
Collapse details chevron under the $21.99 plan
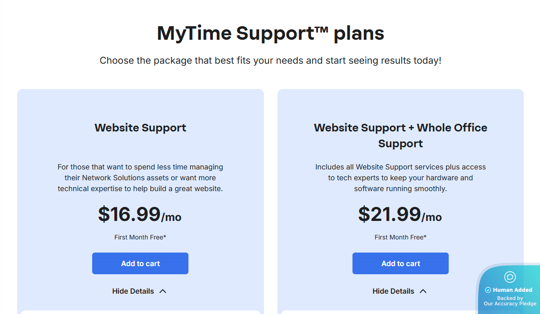pyautogui.click(x=423, y=291)
